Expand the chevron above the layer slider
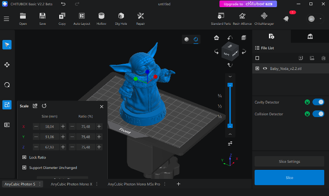This screenshot has height=196, width=329. click(x=230, y=76)
